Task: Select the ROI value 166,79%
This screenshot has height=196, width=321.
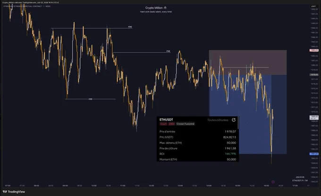Action: pos(230,154)
